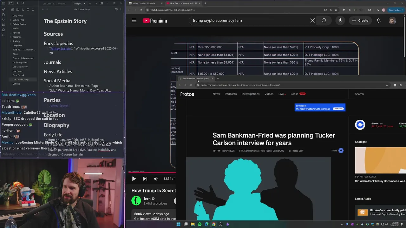Expand the Debate Review folder

[19, 24]
